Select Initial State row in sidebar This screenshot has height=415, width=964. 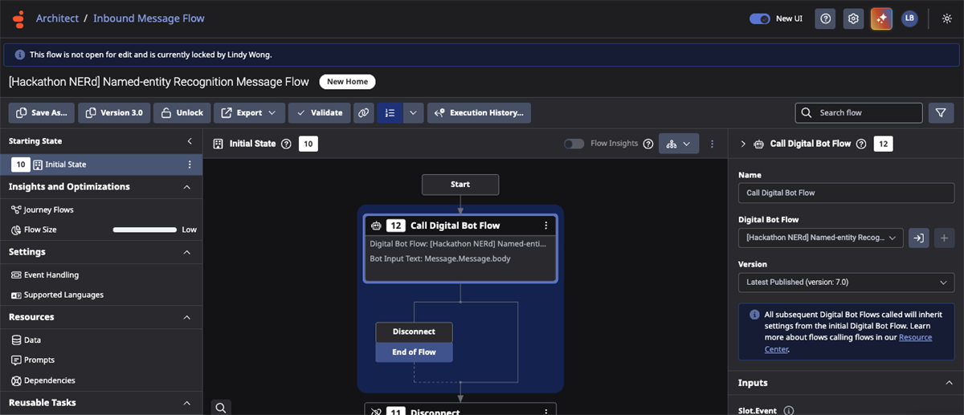tap(101, 165)
